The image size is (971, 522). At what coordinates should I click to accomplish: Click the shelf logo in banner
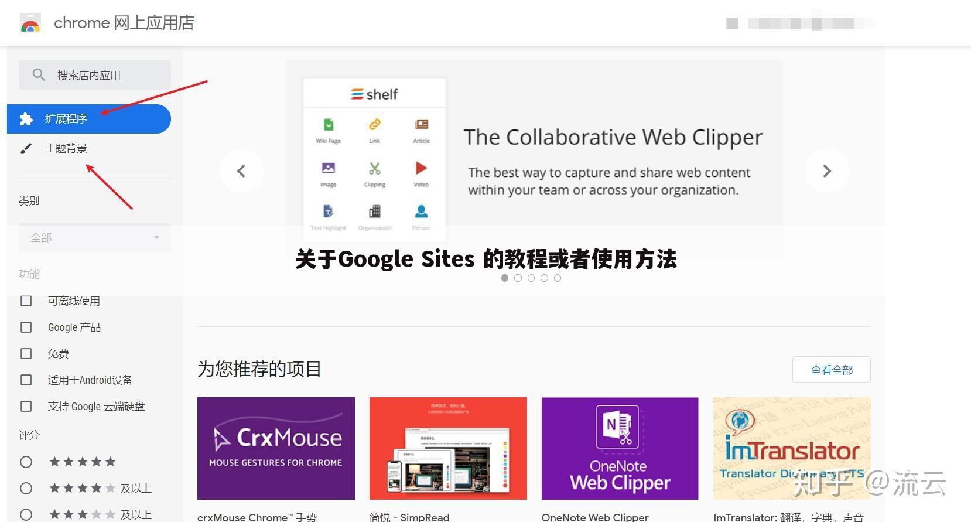(x=375, y=94)
